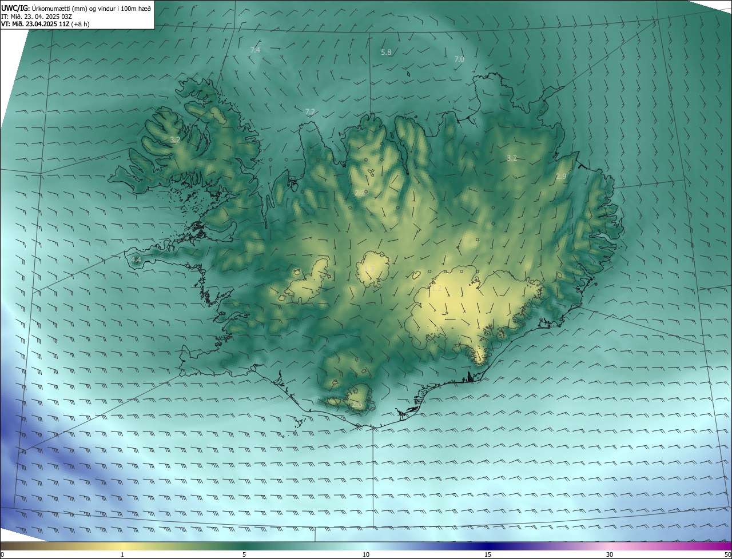732x559 pixels.
Task: Click the 15 tick on the color scale
Action: coord(488,555)
